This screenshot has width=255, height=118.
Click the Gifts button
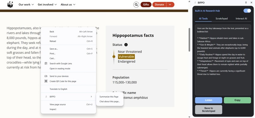tap(146, 4)
